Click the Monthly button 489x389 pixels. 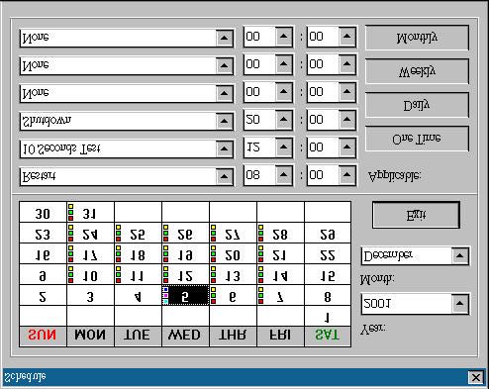pos(417,38)
